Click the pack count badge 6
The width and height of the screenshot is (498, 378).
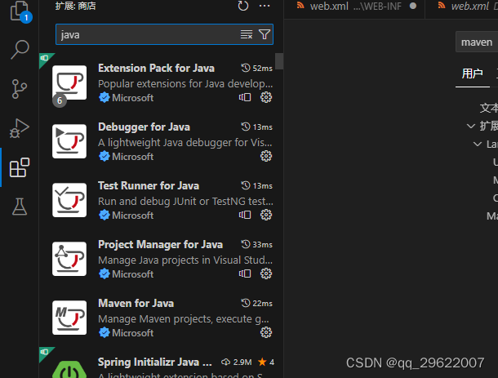click(x=60, y=100)
